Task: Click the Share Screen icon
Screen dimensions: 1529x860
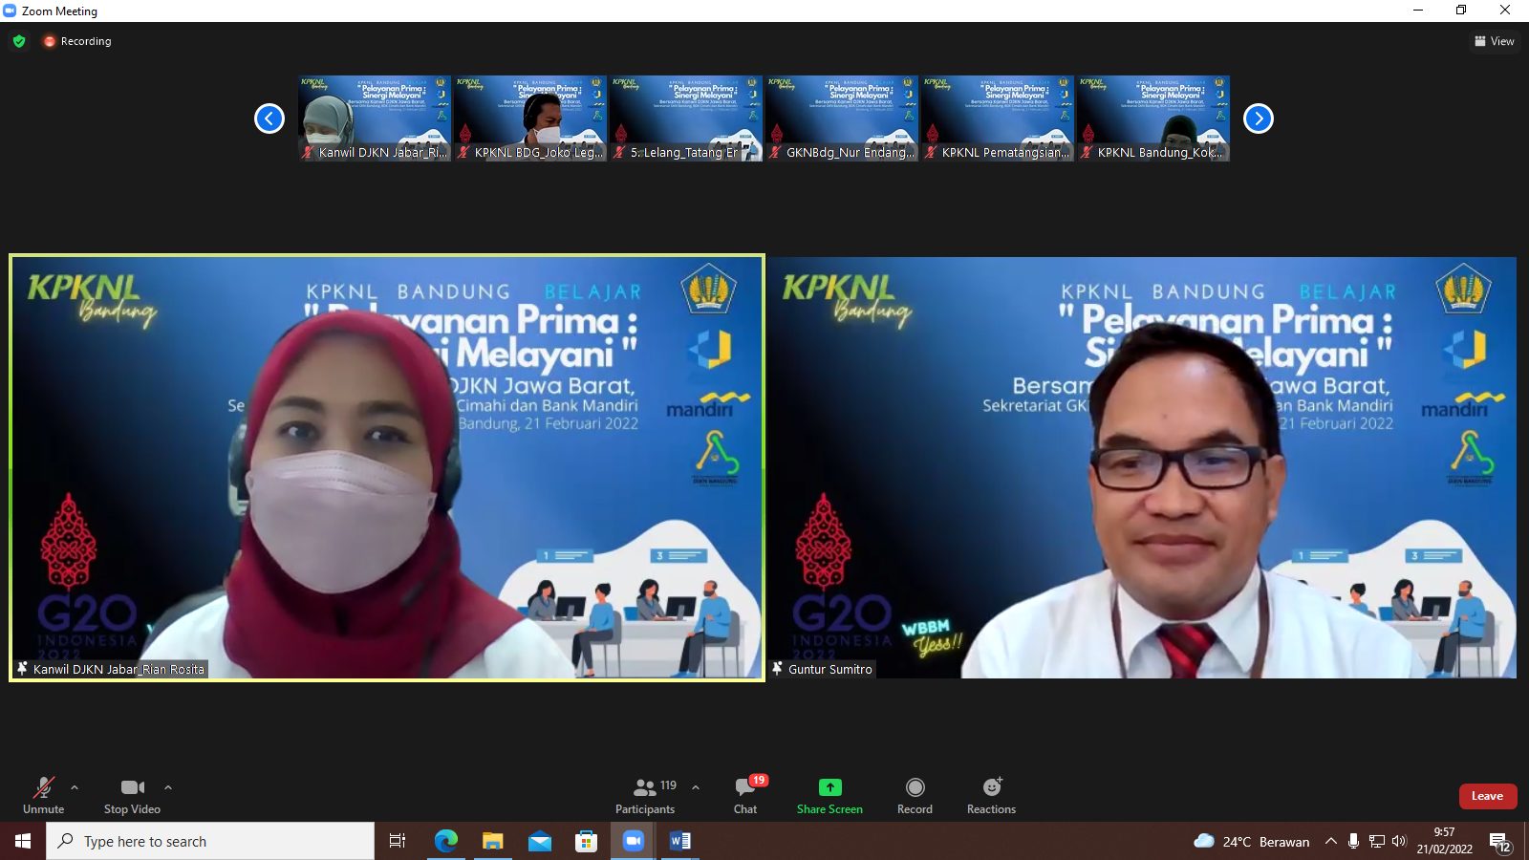Action: tap(829, 787)
